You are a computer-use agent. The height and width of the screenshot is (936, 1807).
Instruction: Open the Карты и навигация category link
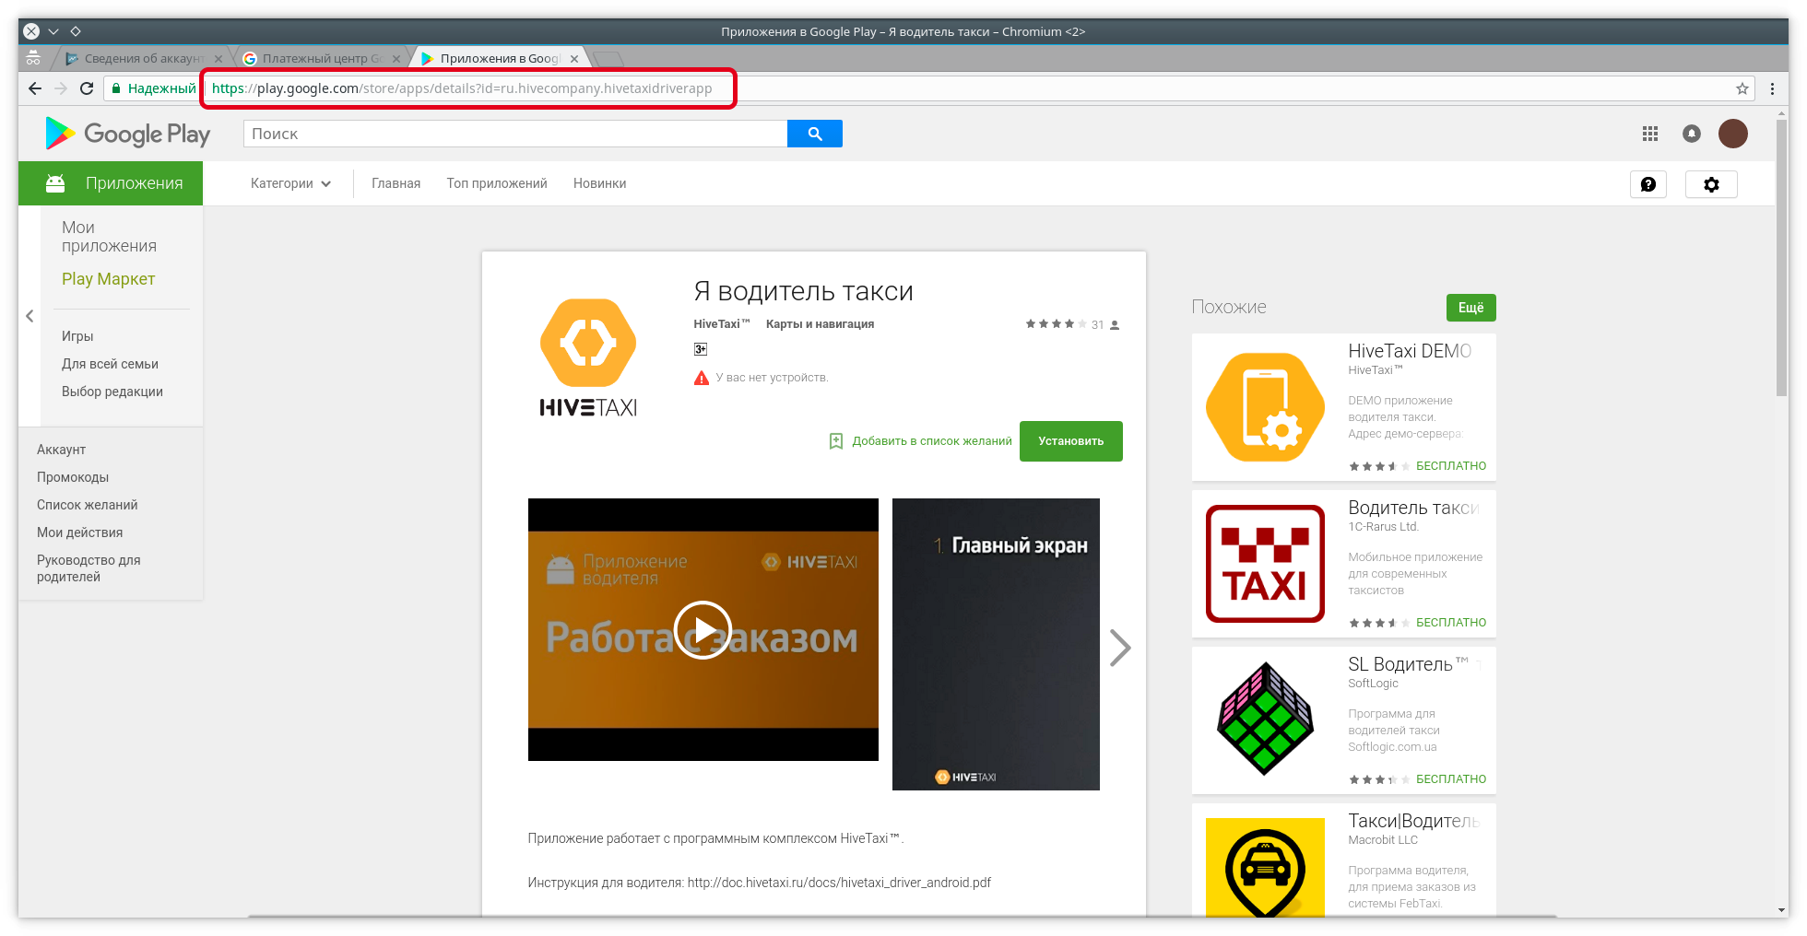click(x=820, y=324)
